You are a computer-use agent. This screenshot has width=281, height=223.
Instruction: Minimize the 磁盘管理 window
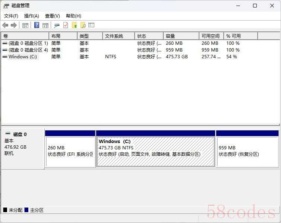click(238, 6)
